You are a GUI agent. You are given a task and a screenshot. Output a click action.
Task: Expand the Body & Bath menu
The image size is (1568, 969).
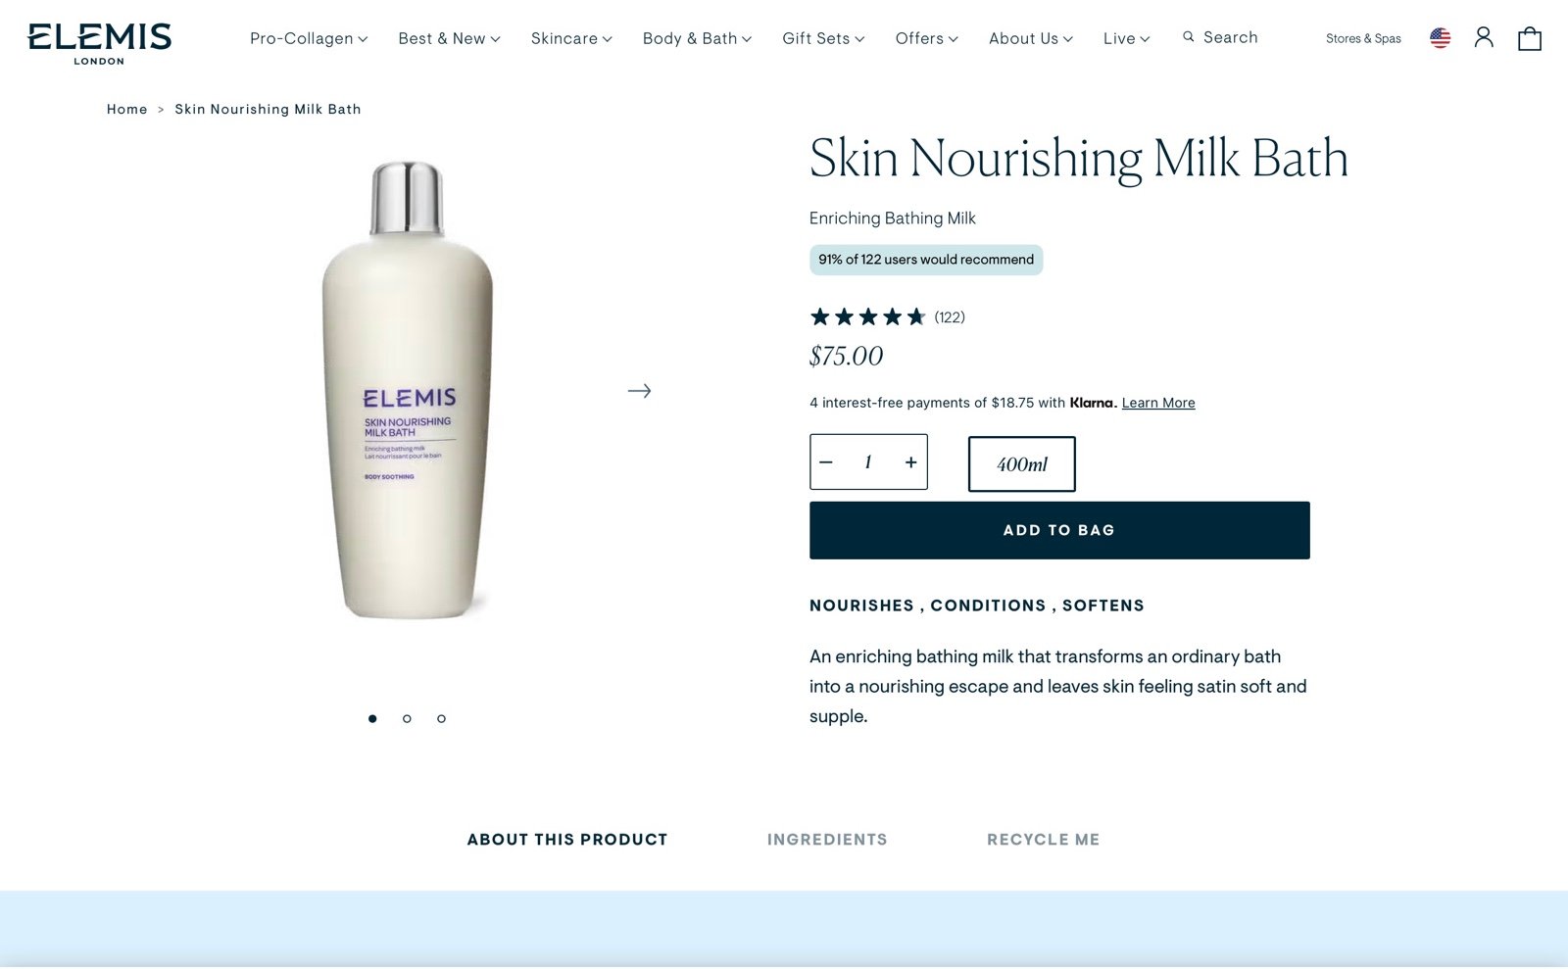pos(697,38)
